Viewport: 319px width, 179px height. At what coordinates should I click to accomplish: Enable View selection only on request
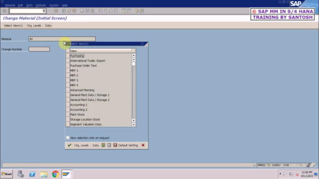68,138
